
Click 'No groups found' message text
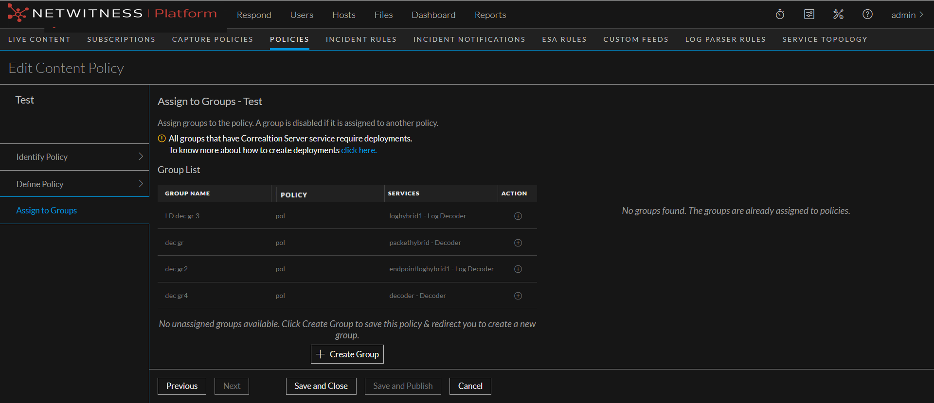(x=736, y=210)
